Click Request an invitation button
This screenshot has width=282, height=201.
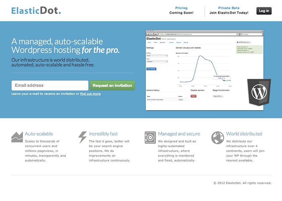coord(112,85)
